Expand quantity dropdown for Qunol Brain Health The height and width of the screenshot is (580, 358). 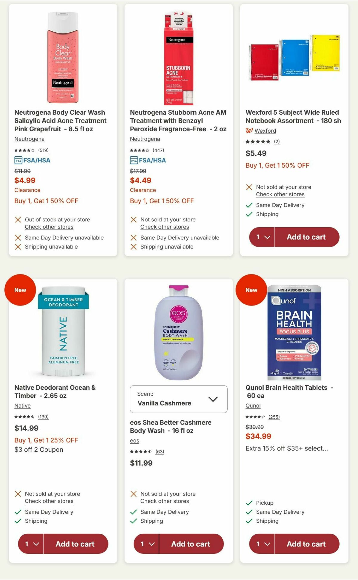point(262,544)
